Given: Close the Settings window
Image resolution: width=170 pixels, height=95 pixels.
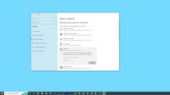Looking at the screenshot, I should pyautogui.click(x=117, y=14).
